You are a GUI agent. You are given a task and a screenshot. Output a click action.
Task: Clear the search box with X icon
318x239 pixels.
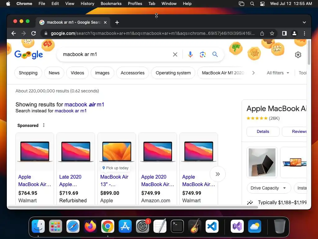175,54
